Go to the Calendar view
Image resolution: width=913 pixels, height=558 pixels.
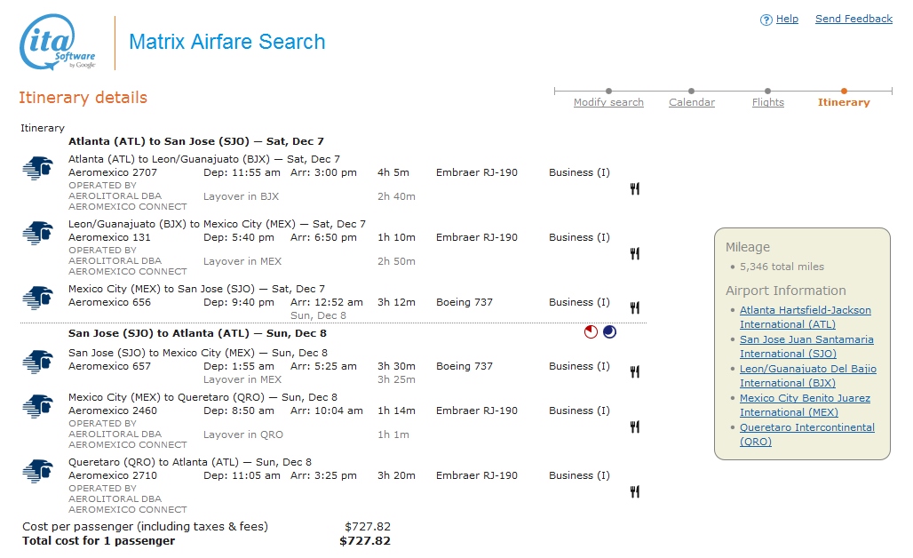[692, 102]
